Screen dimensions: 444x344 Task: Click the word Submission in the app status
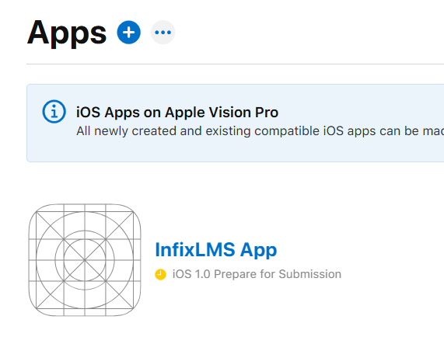click(x=310, y=274)
